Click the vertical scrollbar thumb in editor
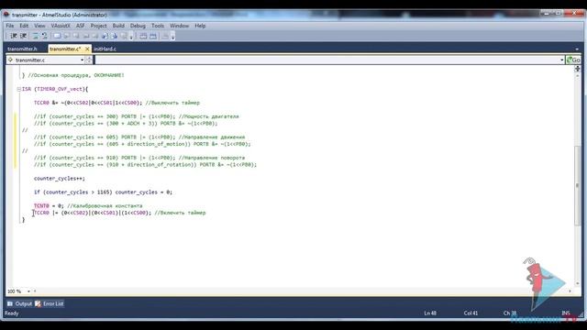Viewport: 587px width, 330px height. (577, 185)
